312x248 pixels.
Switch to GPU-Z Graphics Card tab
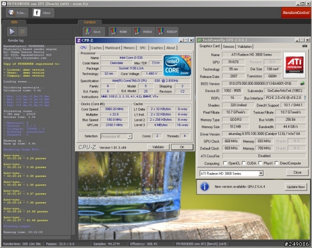tap(210, 46)
